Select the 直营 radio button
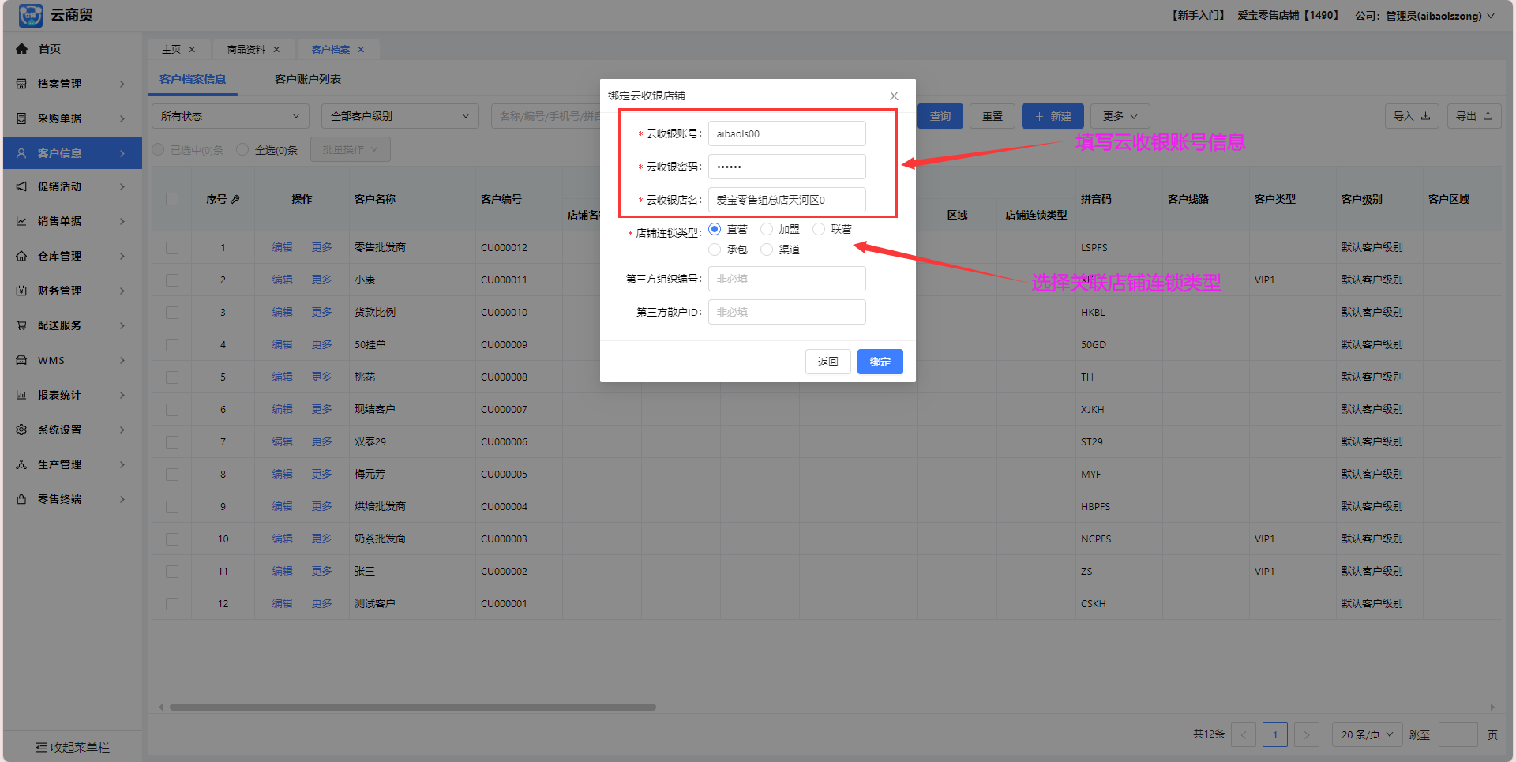This screenshot has width=1516, height=762. coord(715,229)
